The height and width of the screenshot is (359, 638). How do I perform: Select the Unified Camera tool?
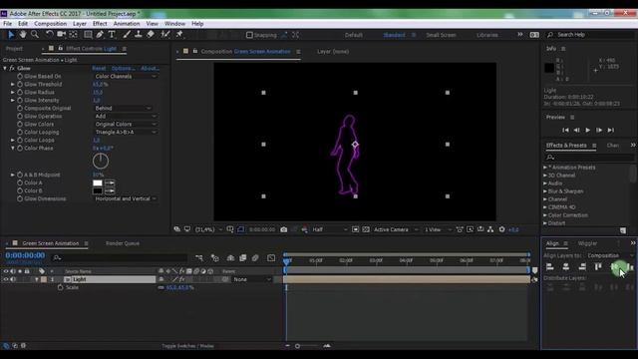62,35
